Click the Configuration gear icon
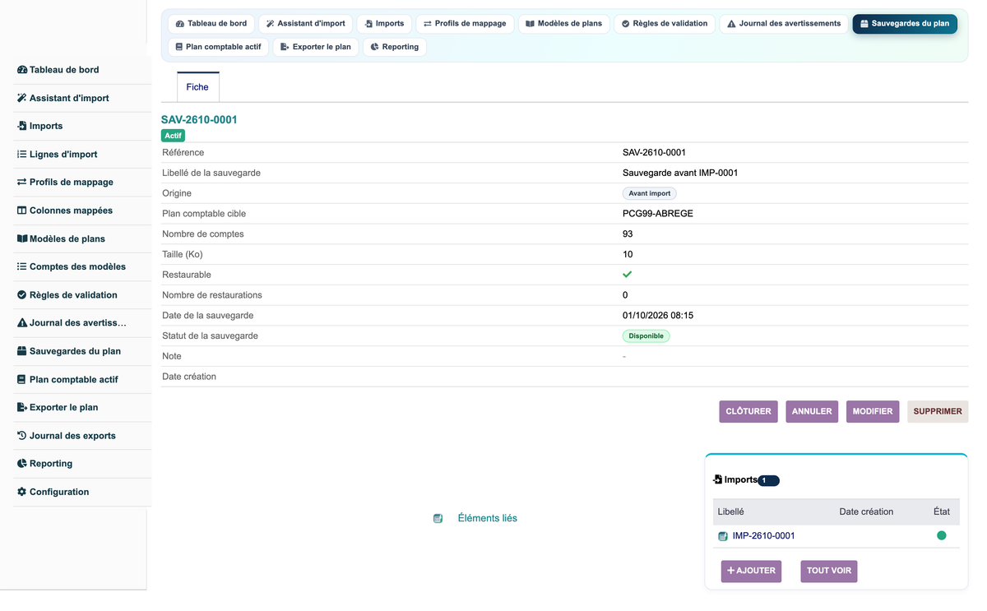987x611 pixels. point(22,492)
